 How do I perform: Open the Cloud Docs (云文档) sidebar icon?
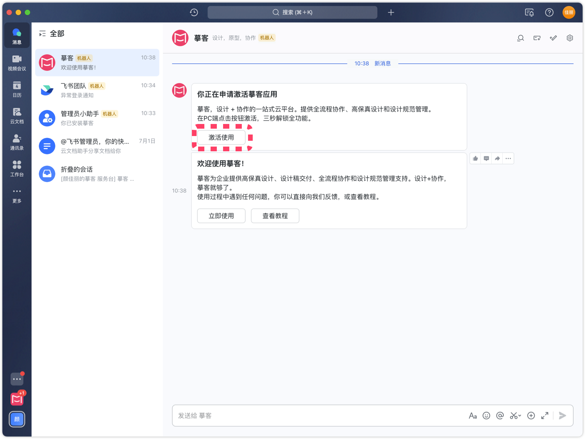(x=17, y=115)
